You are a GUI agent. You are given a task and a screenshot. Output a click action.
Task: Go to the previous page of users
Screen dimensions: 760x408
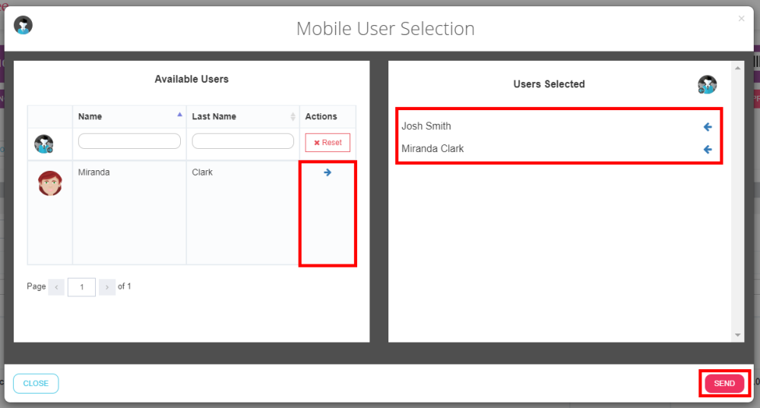click(56, 287)
